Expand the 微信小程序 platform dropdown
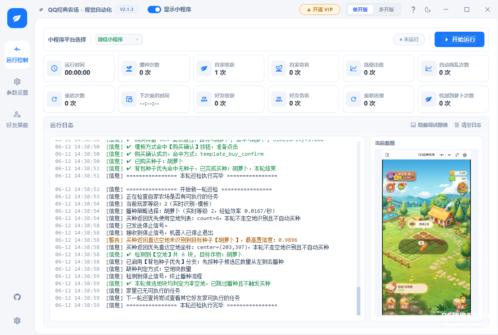 119,39
